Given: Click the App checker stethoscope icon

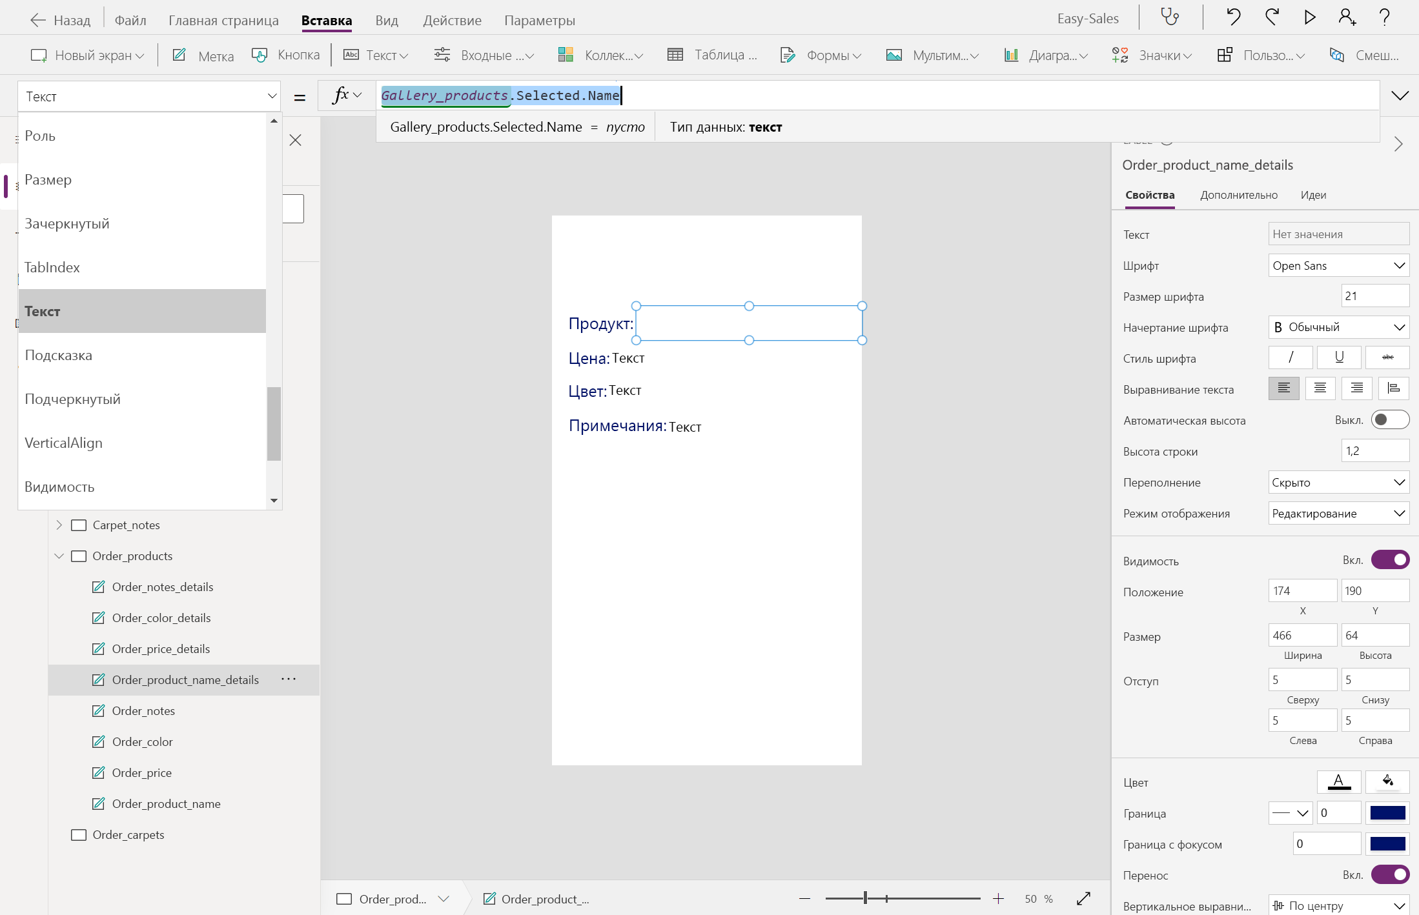Looking at the screenshot, I should pyautogui.click(x=1170, y=17).
